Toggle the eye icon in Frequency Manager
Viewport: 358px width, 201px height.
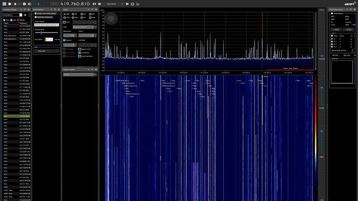click(25, 15)
